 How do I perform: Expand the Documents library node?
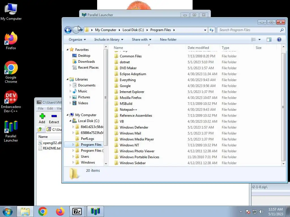click(x=70, y=85)
